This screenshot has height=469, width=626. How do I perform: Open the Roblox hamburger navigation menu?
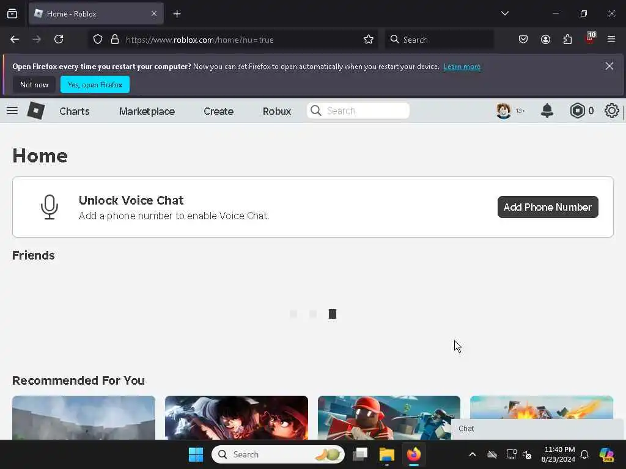[12, 111]
